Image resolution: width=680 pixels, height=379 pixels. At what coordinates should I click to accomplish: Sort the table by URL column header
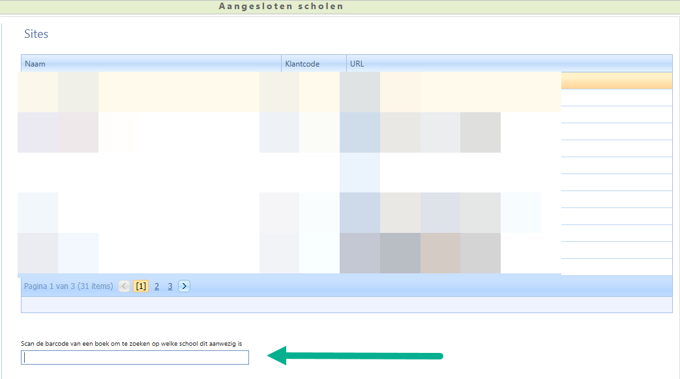click(x=509, y=64)
